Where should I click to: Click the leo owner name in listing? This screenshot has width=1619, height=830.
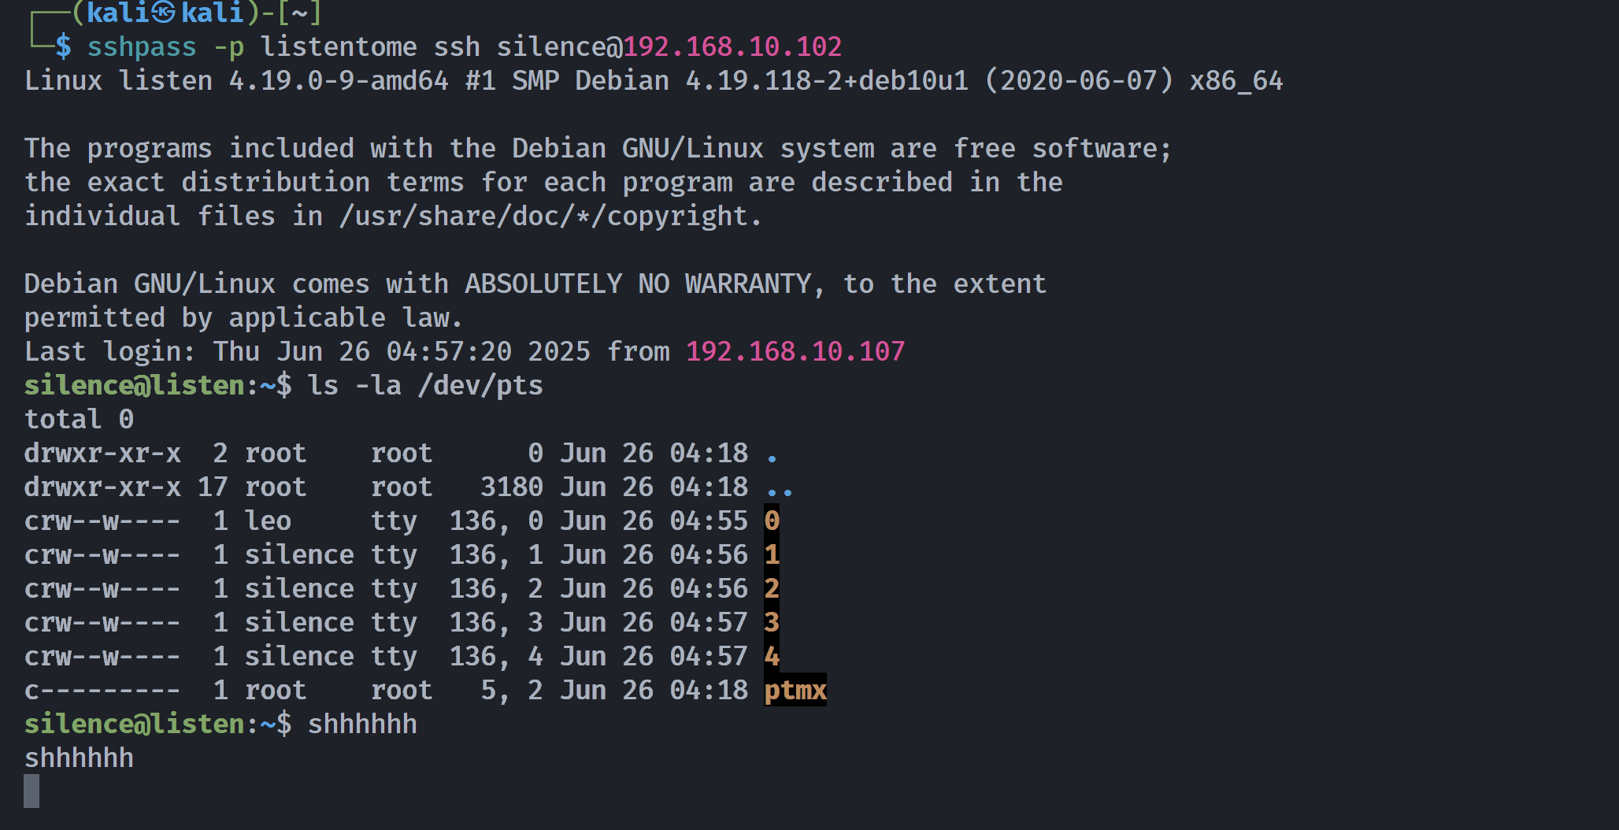point(268,521)
